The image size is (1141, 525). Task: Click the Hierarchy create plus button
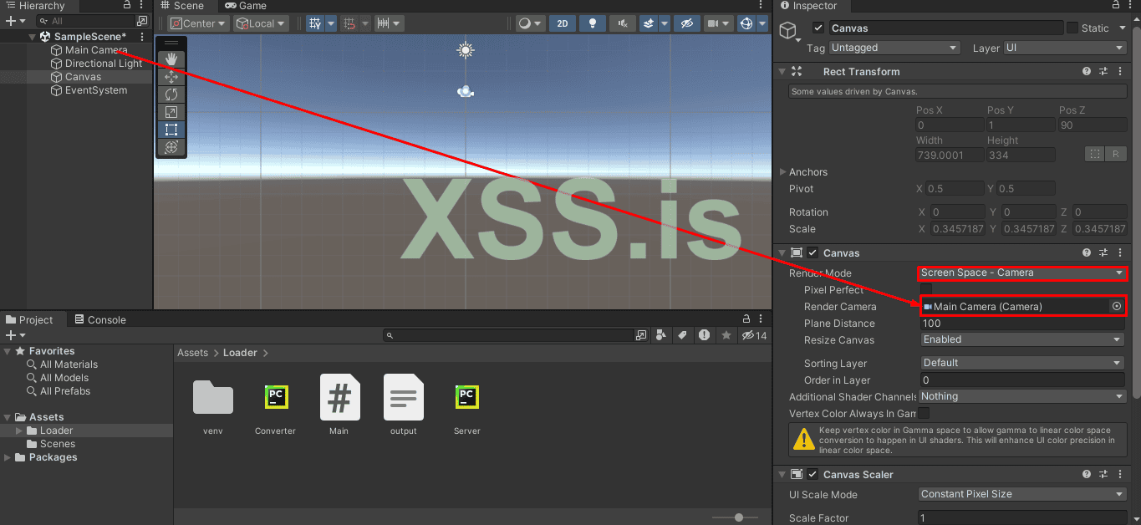coord(15,20)
